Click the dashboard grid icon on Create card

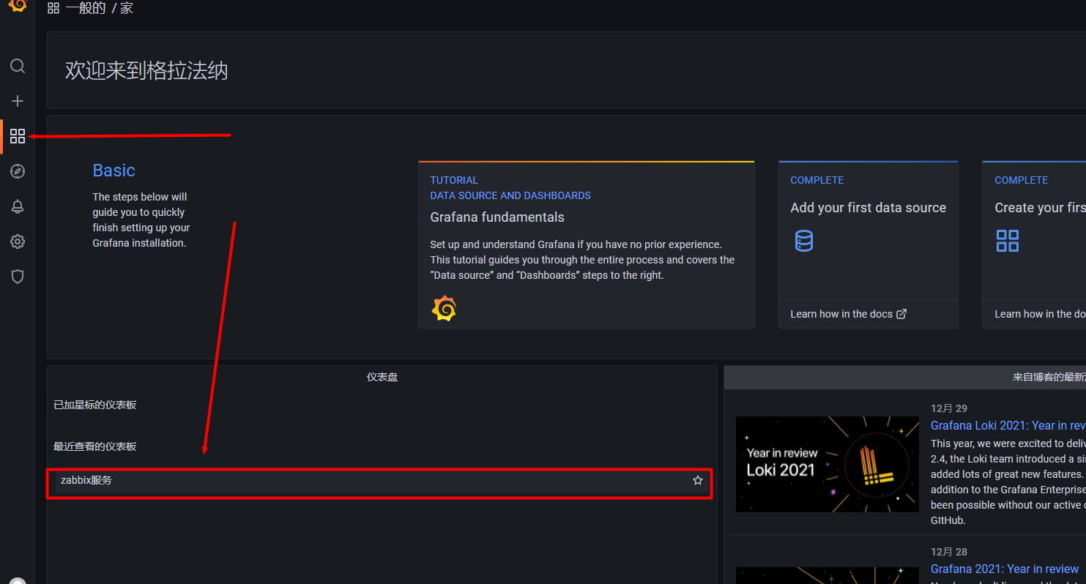tap(1008, 241)
